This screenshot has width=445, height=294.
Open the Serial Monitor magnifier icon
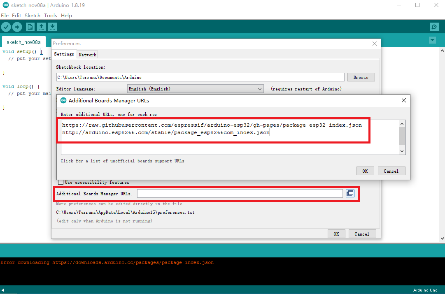tap(434, 27)
